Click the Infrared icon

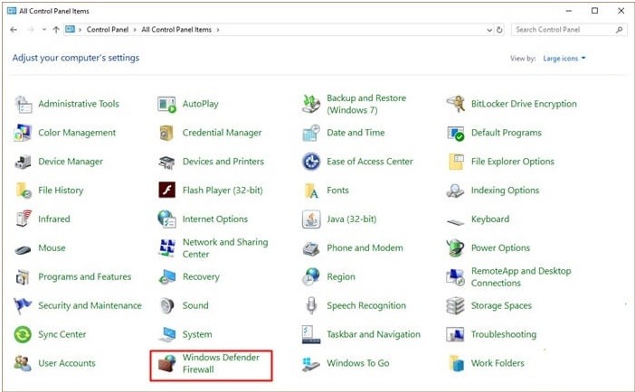(24, 219)
